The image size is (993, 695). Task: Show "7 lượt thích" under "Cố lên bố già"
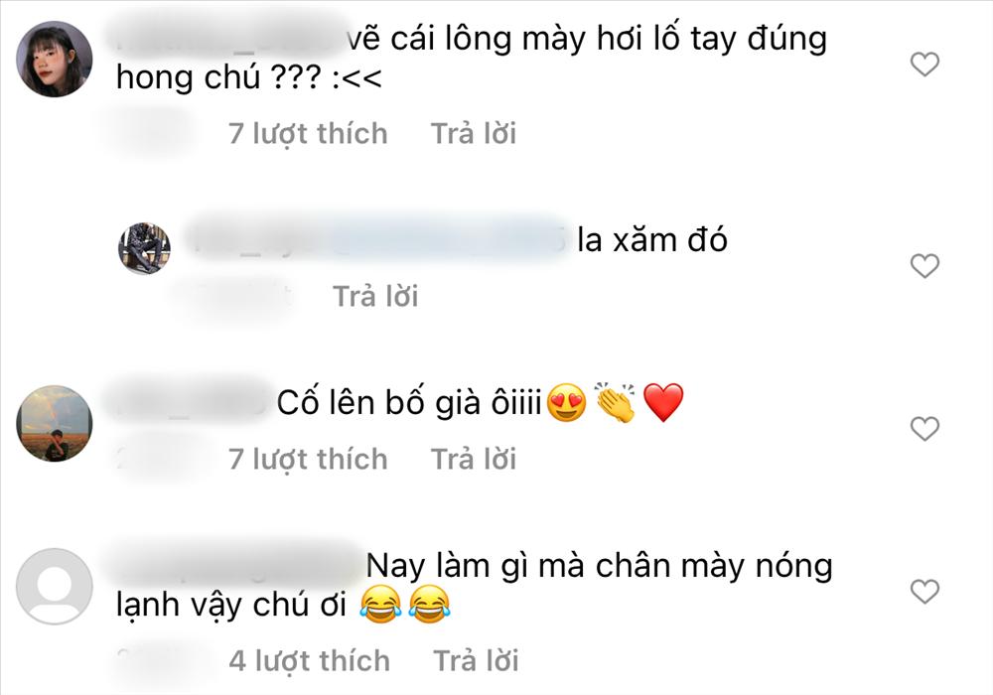pos(308,460)
